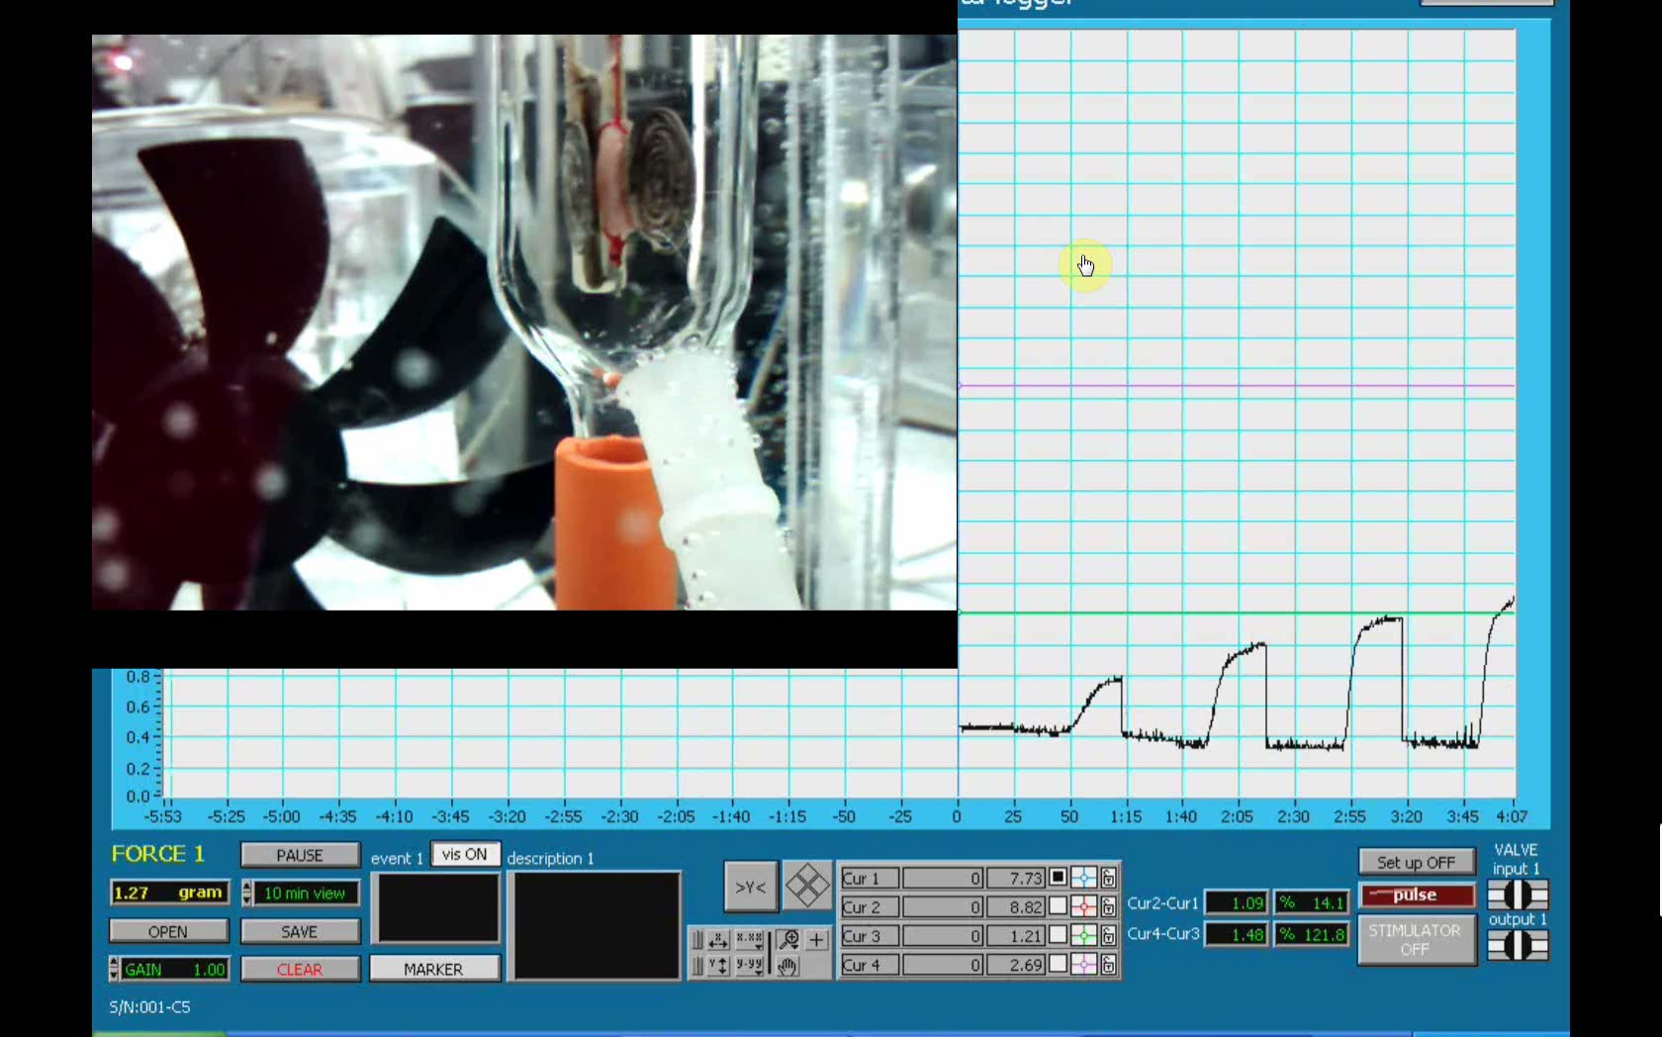Open the x.xx X-axis format dropdown

750,940
